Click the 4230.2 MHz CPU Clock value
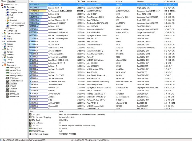This screenshot has width=192, height=141. pos(63,120)
